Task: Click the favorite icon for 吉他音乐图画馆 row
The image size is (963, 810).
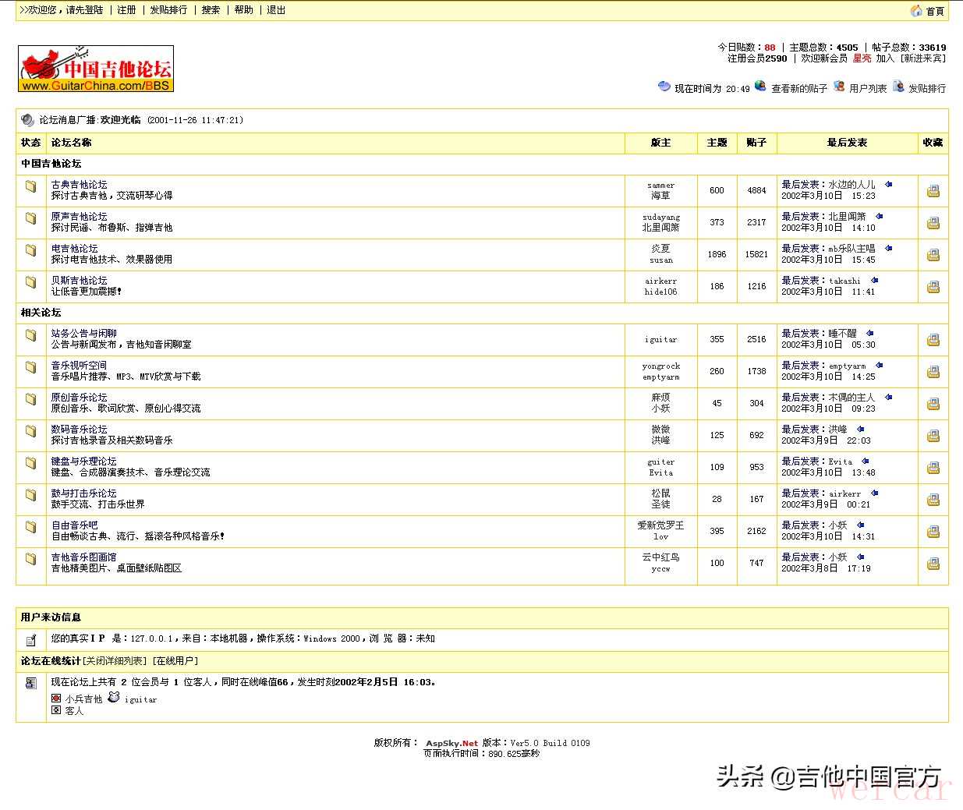Action: point(933,564)
